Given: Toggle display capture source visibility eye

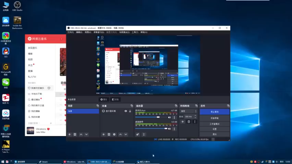Looking at the screenshot, I should (x=126, y=111).
